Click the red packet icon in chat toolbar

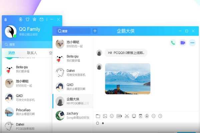[x=140, y=116]
